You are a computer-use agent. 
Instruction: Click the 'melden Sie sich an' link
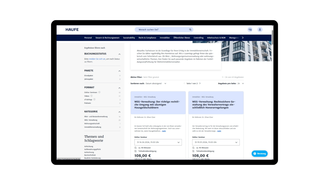pos(97,59)
